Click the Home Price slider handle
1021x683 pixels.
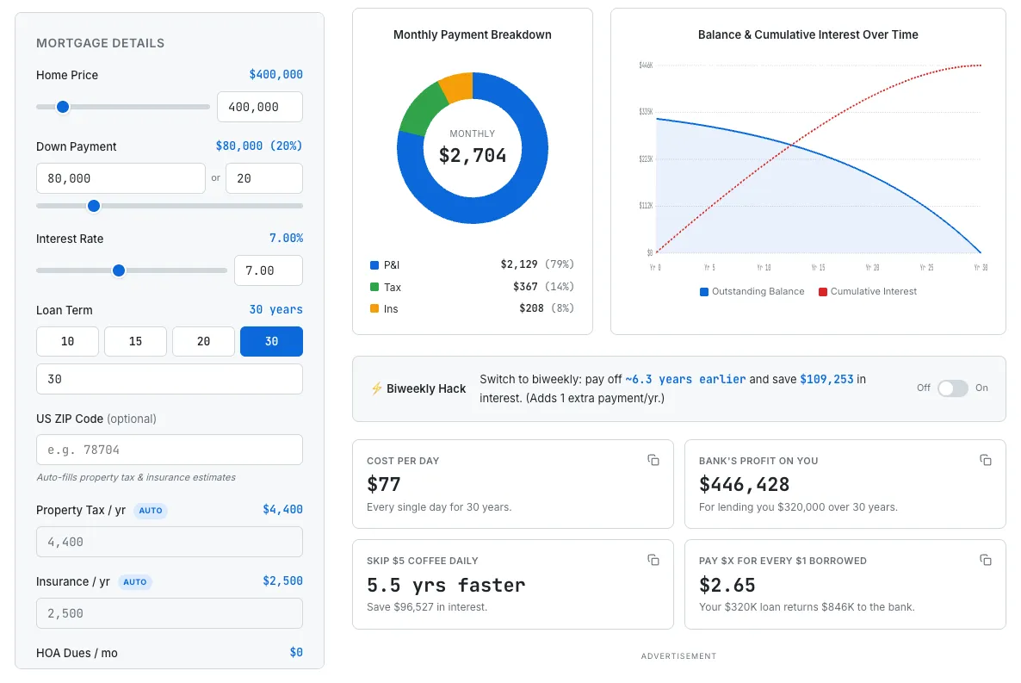tap(62, 107)
